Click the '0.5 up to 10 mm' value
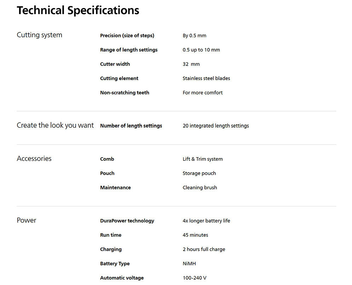 pyautogui.click(x=201, y=50)
